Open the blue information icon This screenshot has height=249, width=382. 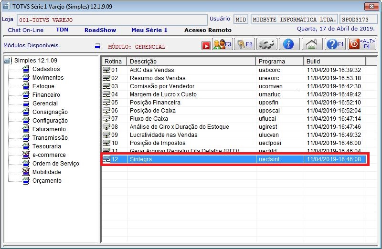[289, 44]
